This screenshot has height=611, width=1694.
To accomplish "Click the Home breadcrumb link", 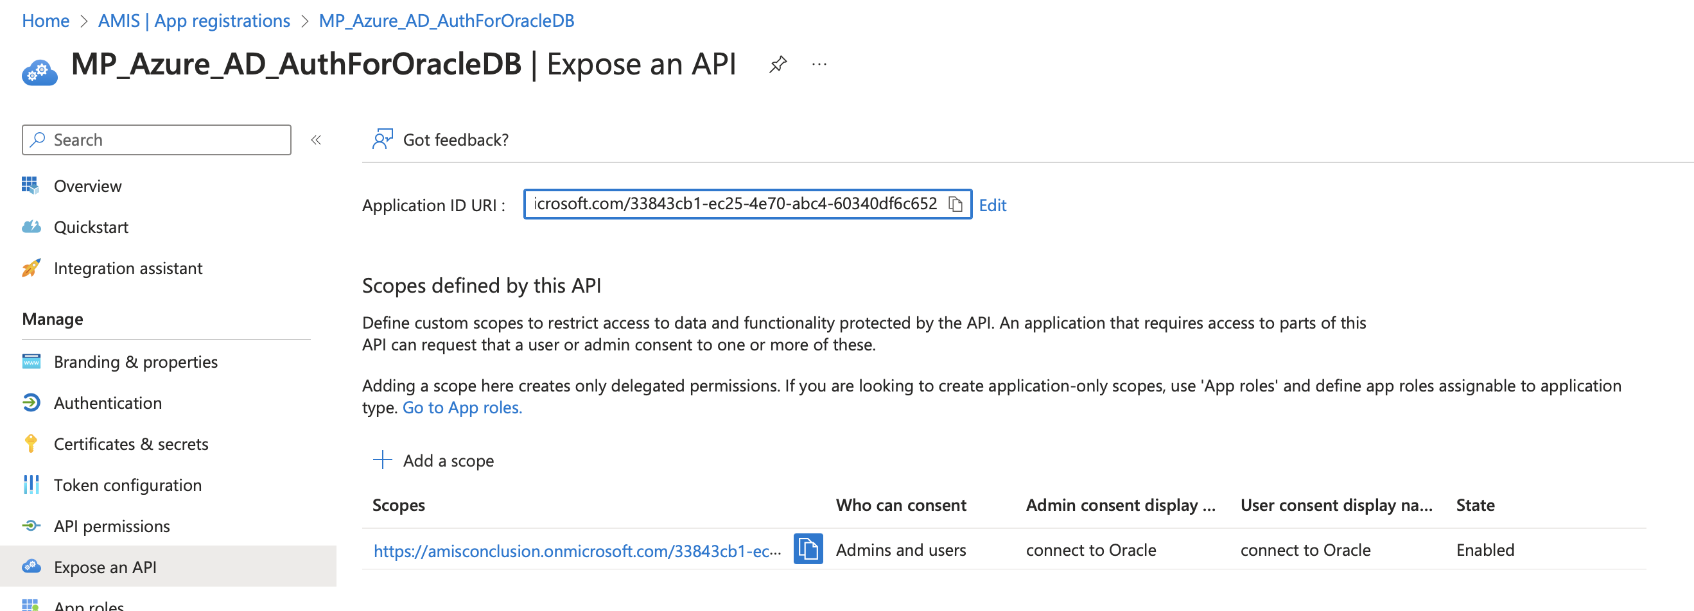I will (46, 21).
